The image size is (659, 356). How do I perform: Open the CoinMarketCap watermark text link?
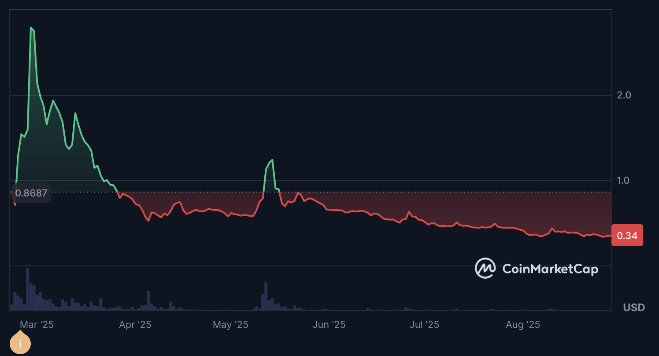(550, 269)
